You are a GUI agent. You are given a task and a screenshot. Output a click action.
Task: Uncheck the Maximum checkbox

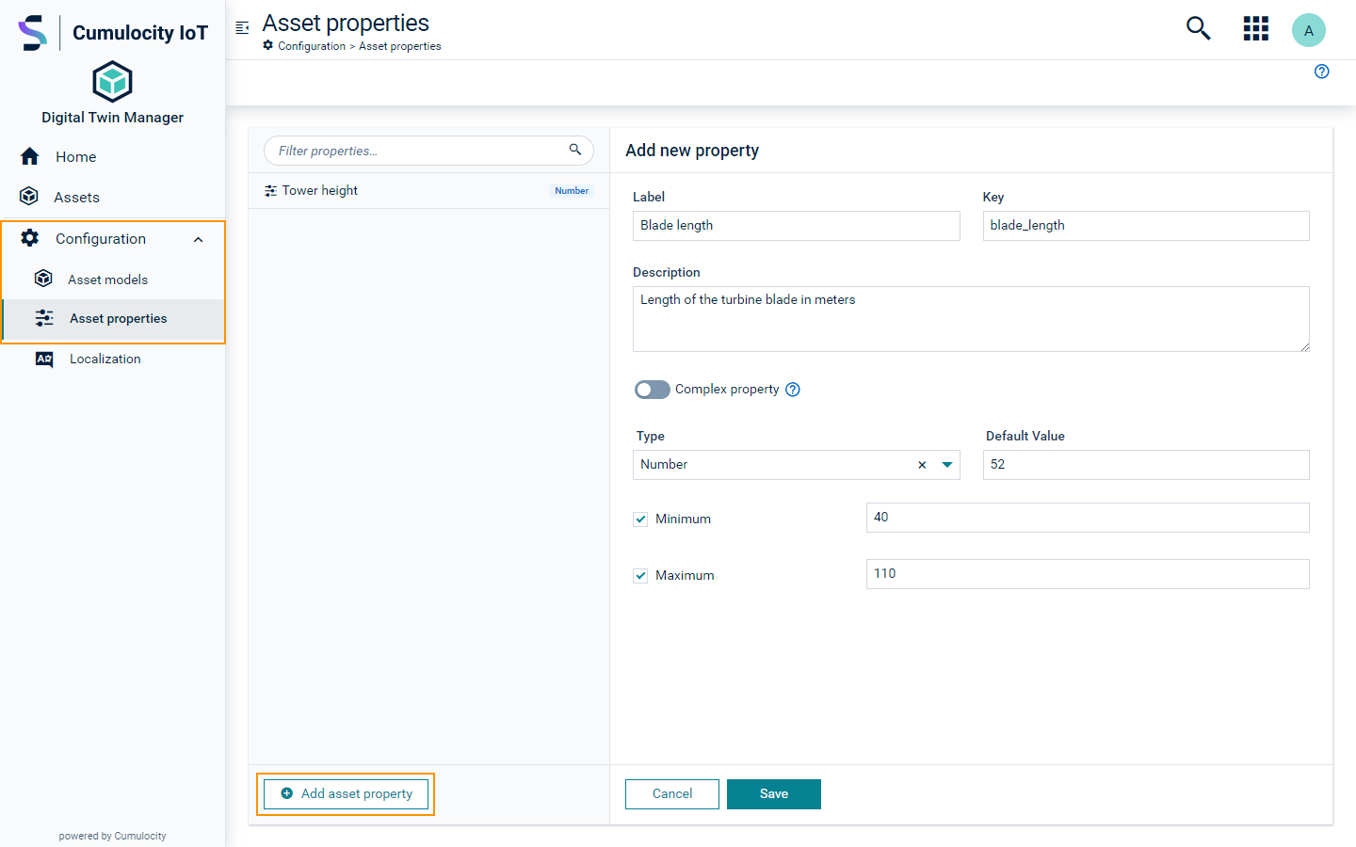pyautogui.click(x=640, y=575)
